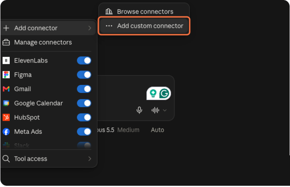The image size is (290, 187).
Task: Click the HubSpot logo icon
Action: click(6, 117)
